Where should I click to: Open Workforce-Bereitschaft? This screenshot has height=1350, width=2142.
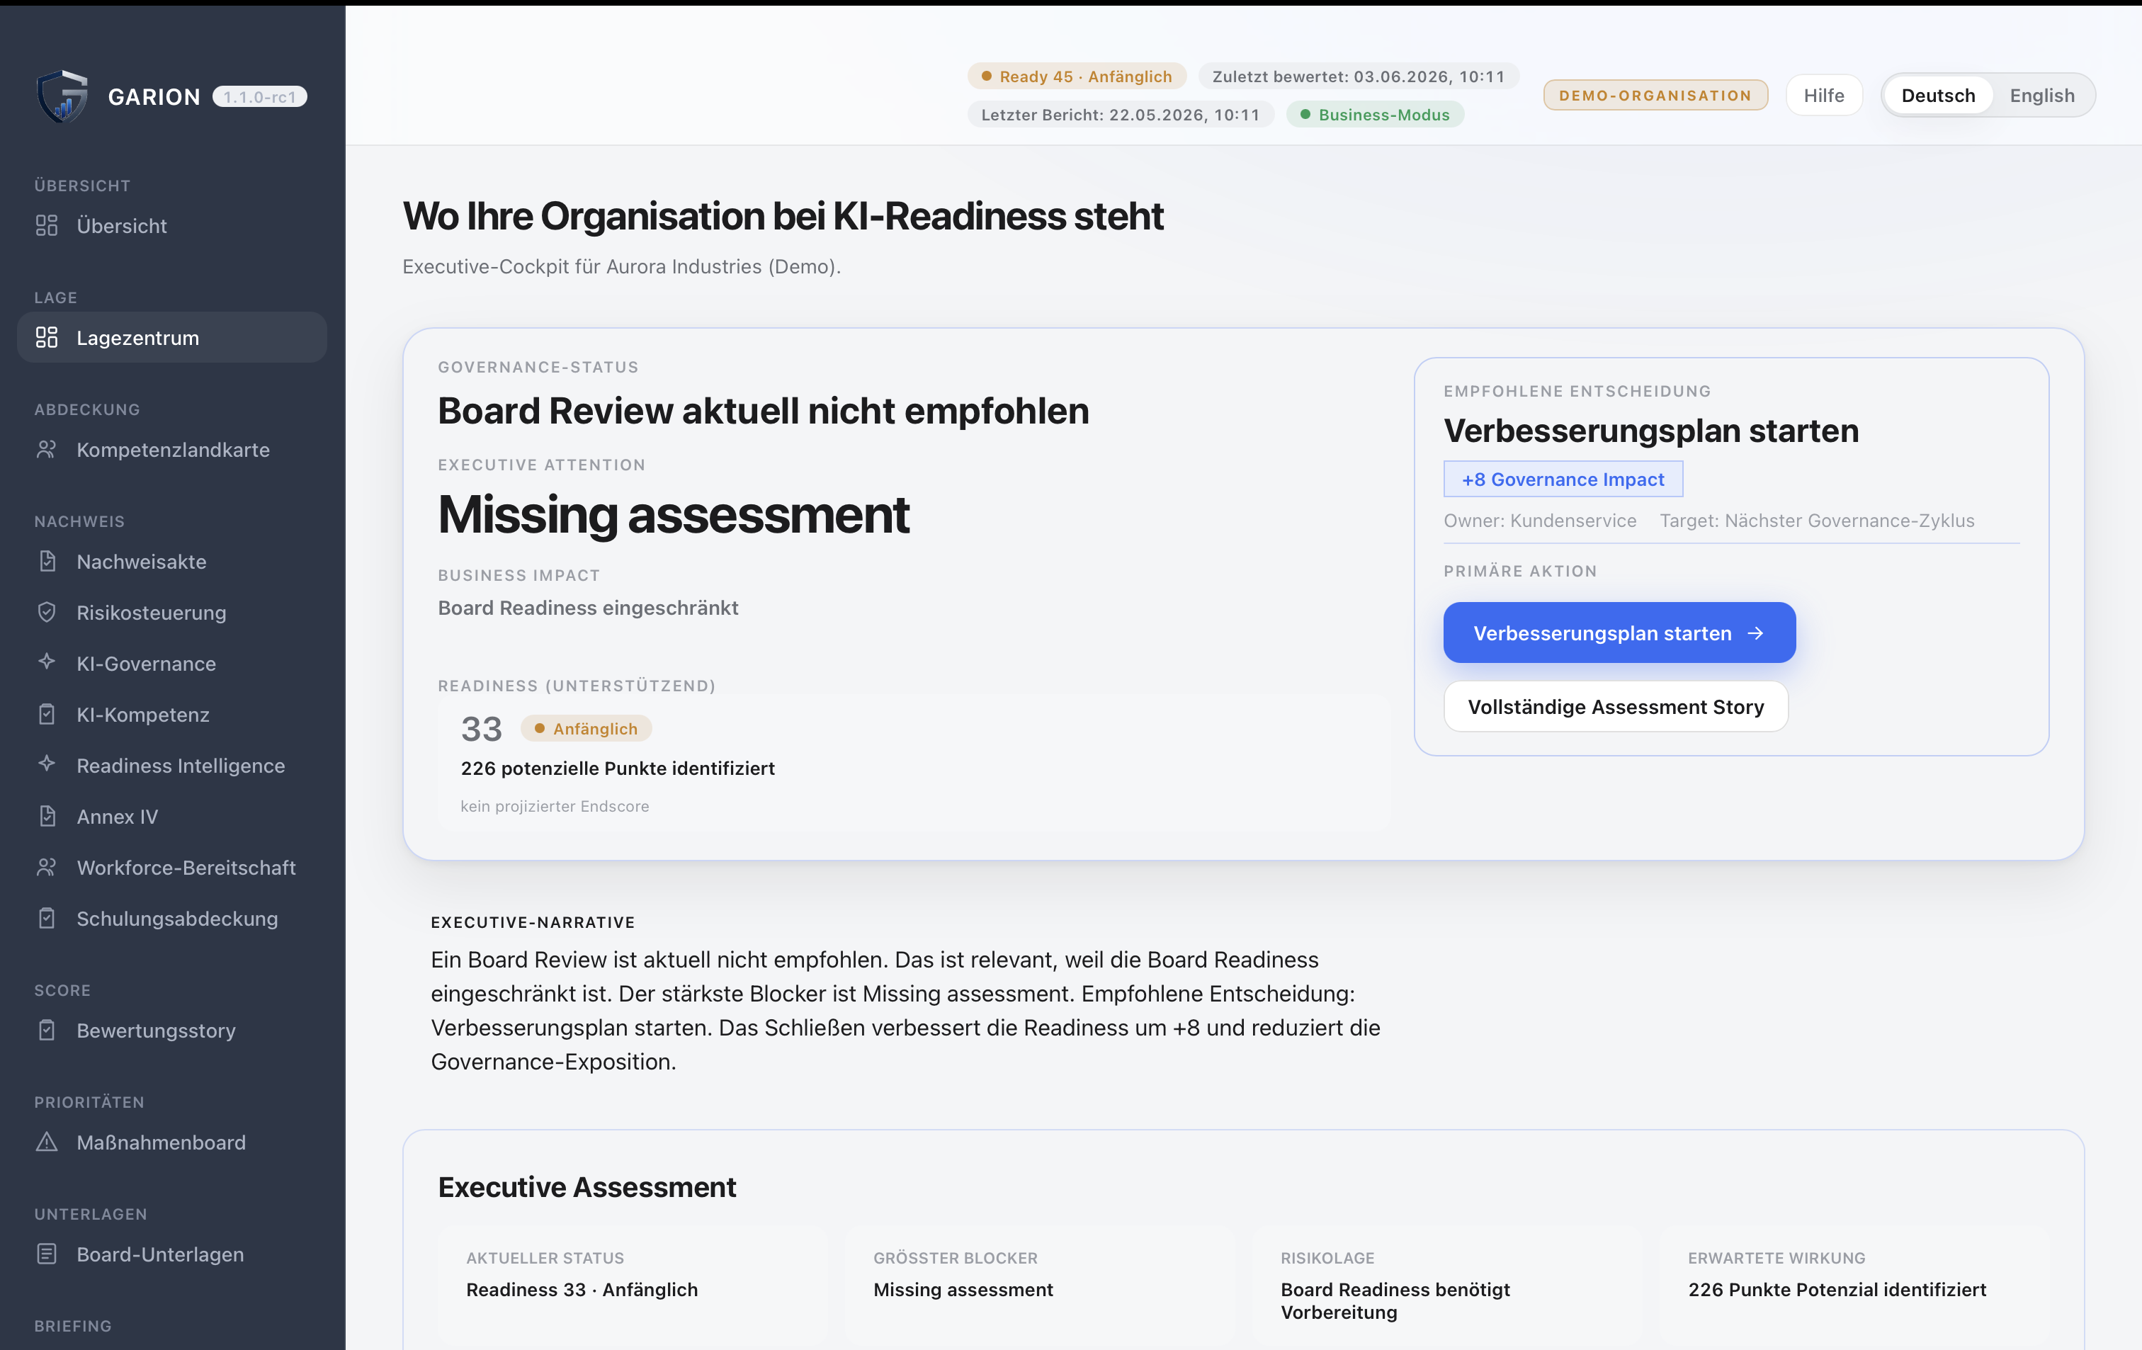pyautogui.click(x=171, y=868)
